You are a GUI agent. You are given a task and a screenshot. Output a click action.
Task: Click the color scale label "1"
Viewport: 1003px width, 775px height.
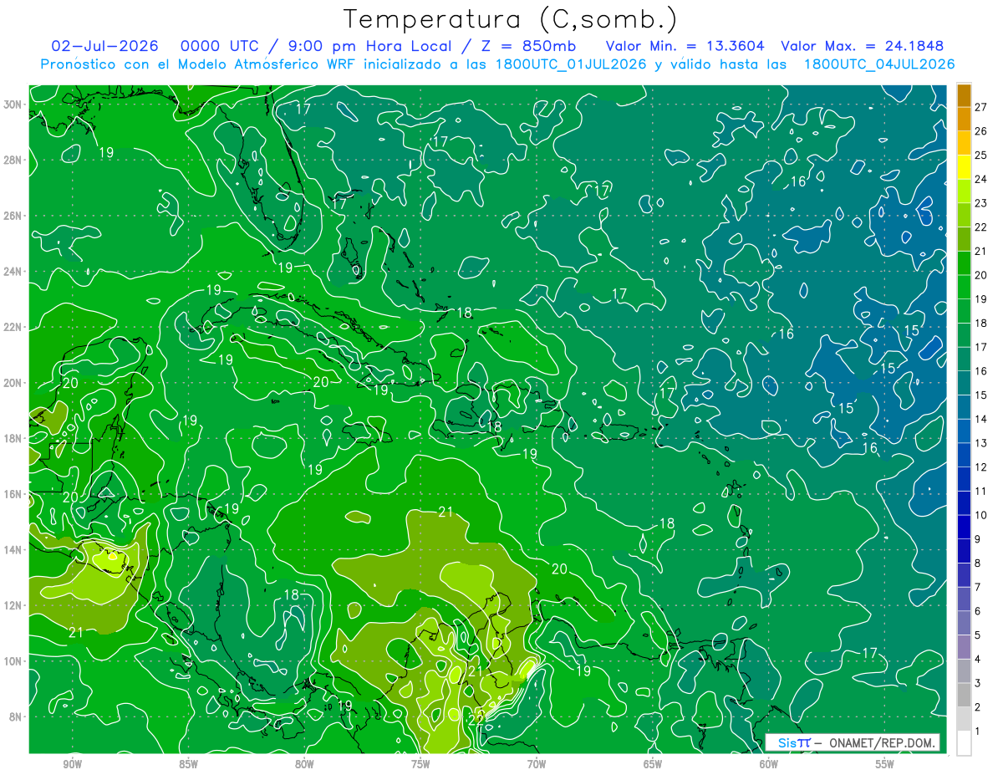point(978,732)
